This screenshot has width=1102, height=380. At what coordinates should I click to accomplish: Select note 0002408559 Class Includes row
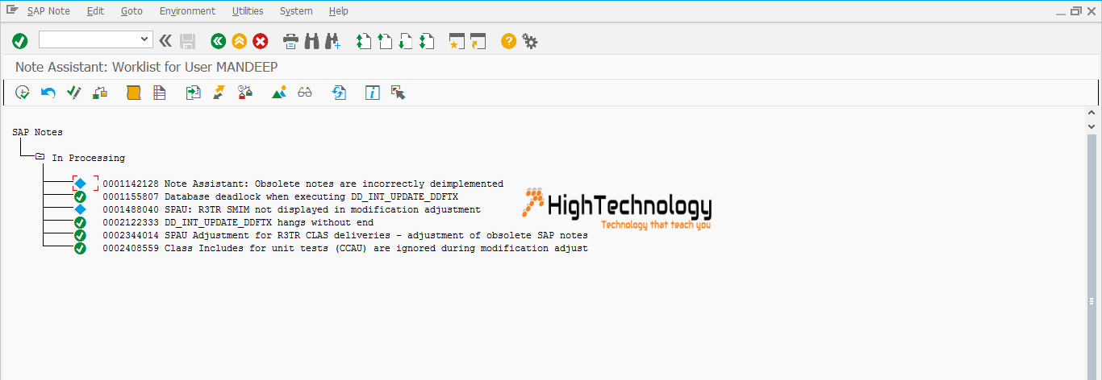pyautogui.click(x=345, y=248)
